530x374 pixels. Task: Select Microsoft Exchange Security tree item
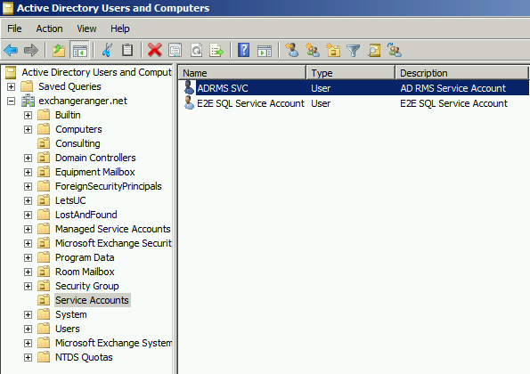pos(114,243)
